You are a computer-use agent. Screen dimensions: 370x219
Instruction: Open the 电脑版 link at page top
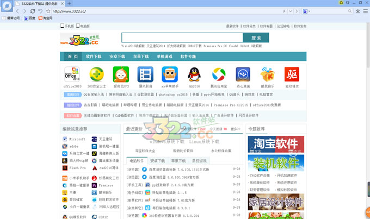tap(83, 26)
